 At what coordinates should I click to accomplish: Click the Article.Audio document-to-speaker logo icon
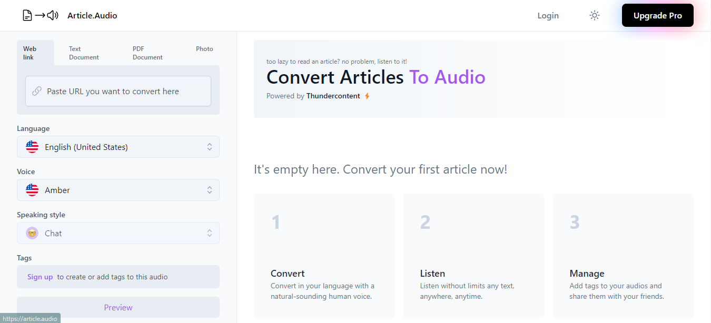(41, 15)
